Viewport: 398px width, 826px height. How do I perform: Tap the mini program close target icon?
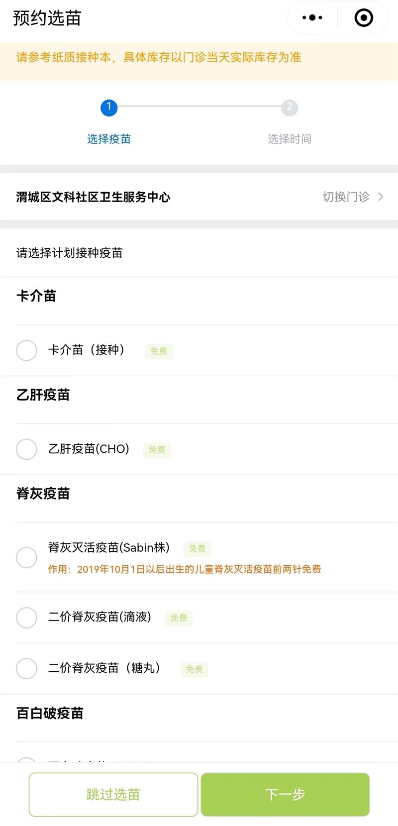pos(364,18)
